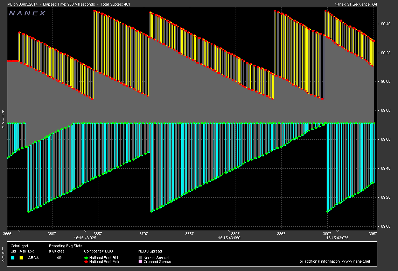Click the vertical 'Price' axis title
The image size is (398, 271).
point(3,119)
